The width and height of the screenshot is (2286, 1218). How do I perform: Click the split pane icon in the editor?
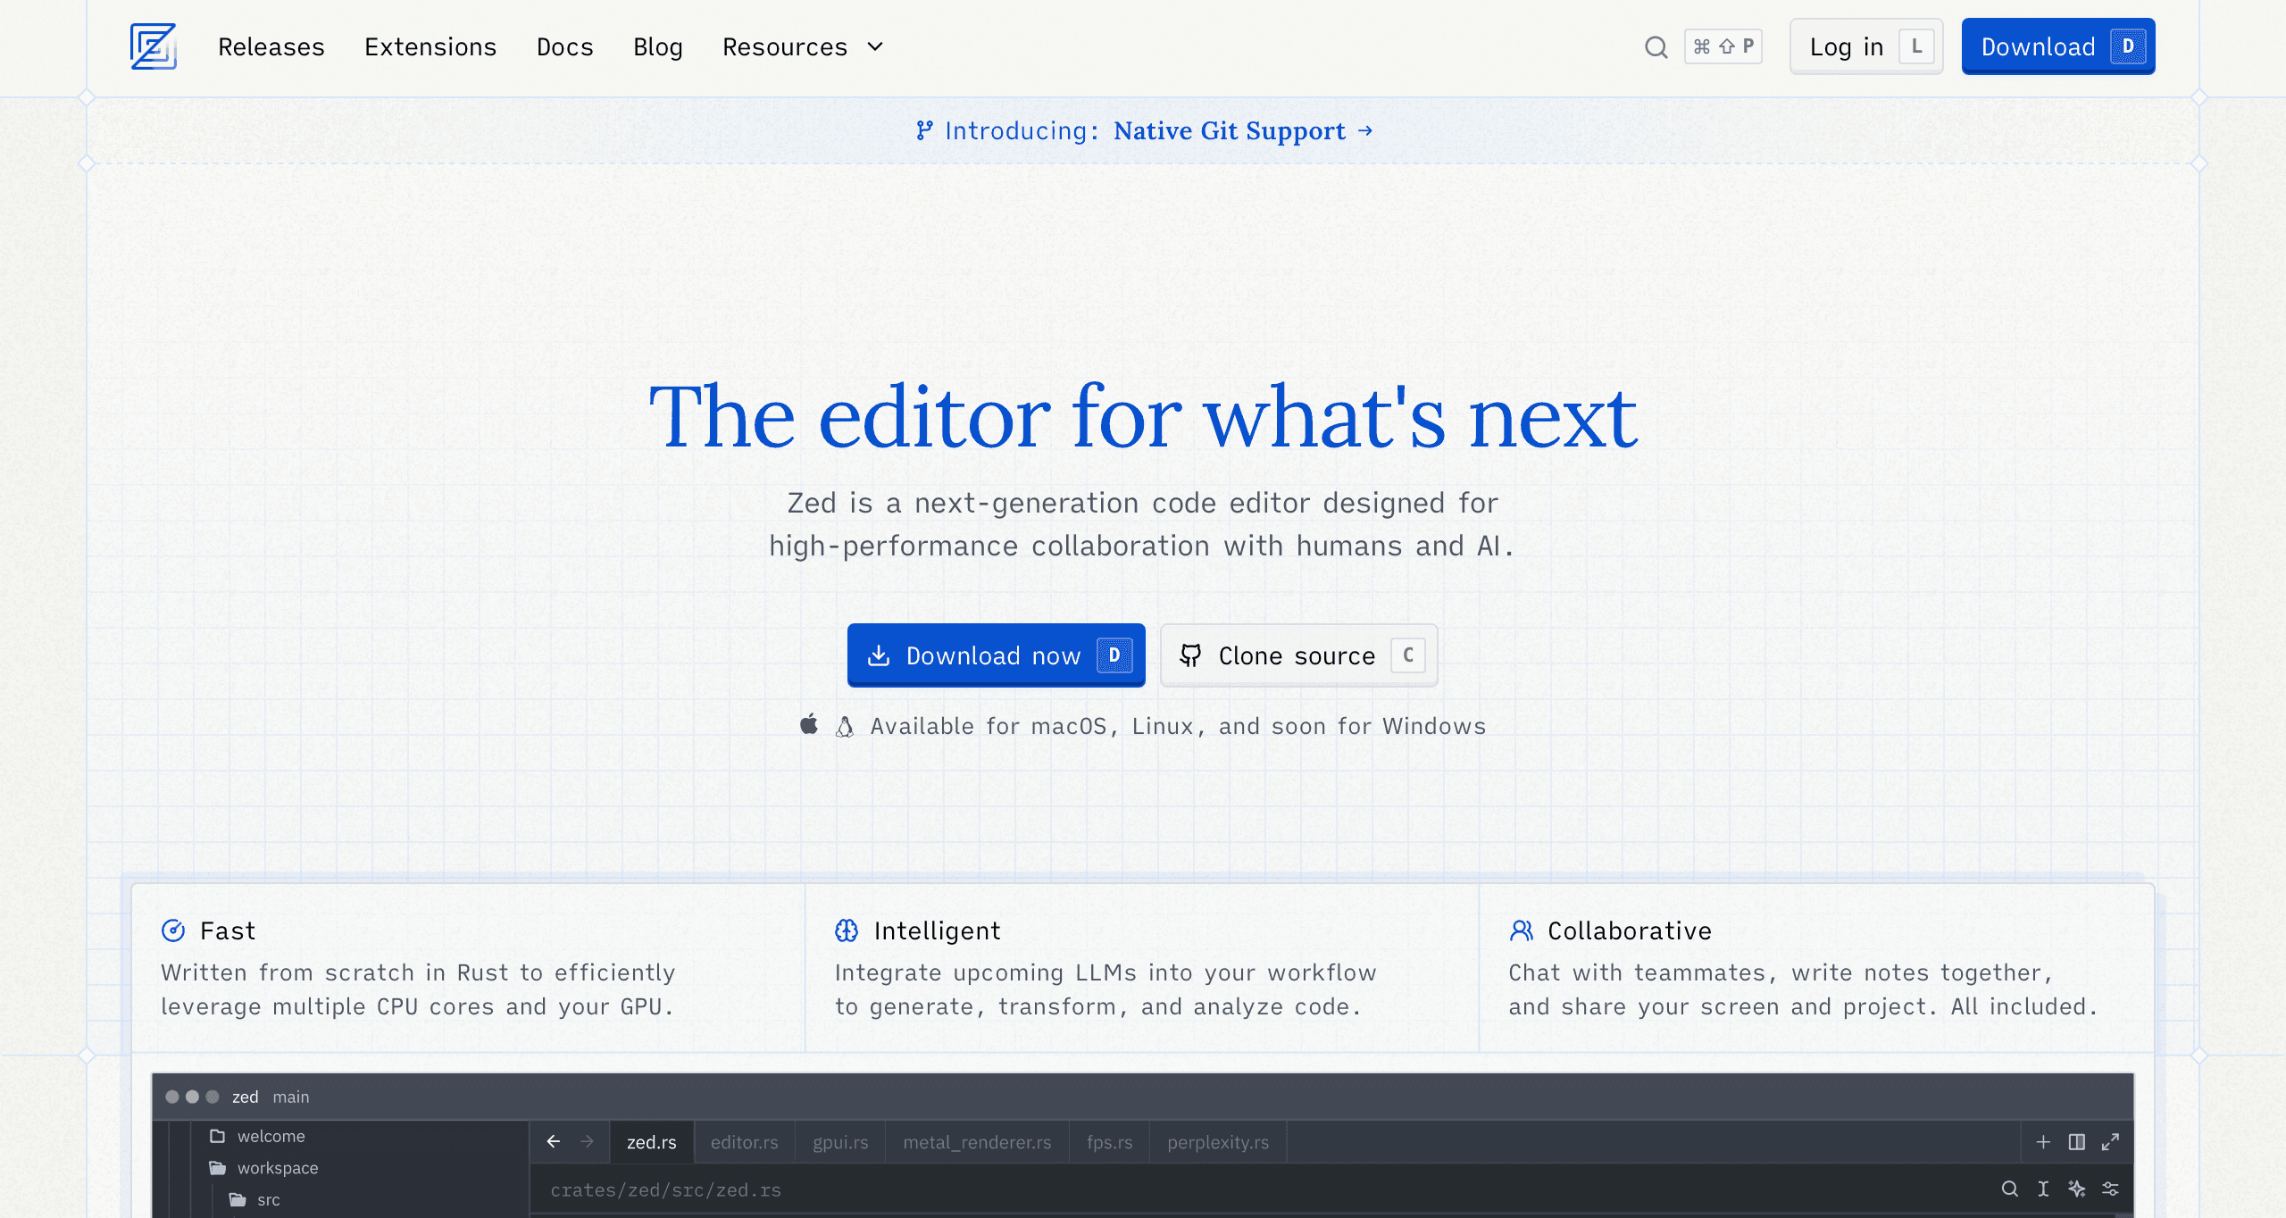(2077, 1142)
